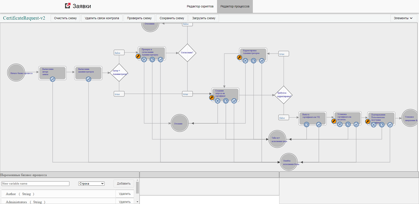Click timer icon on 'Выпуск сертификата на УЦ' task
This screenshot has width=419, height=204.
306,124
